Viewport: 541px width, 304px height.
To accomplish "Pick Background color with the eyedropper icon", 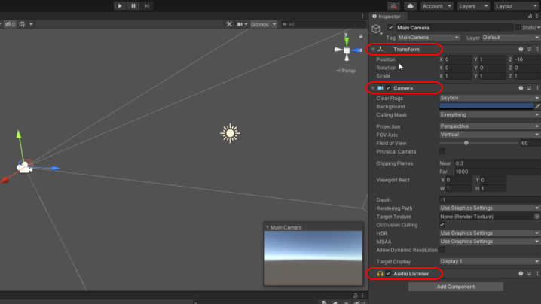I will pos(537,107).
